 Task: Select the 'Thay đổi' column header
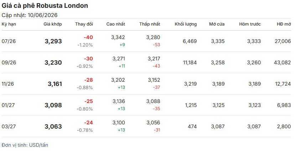tap(84, 24)
